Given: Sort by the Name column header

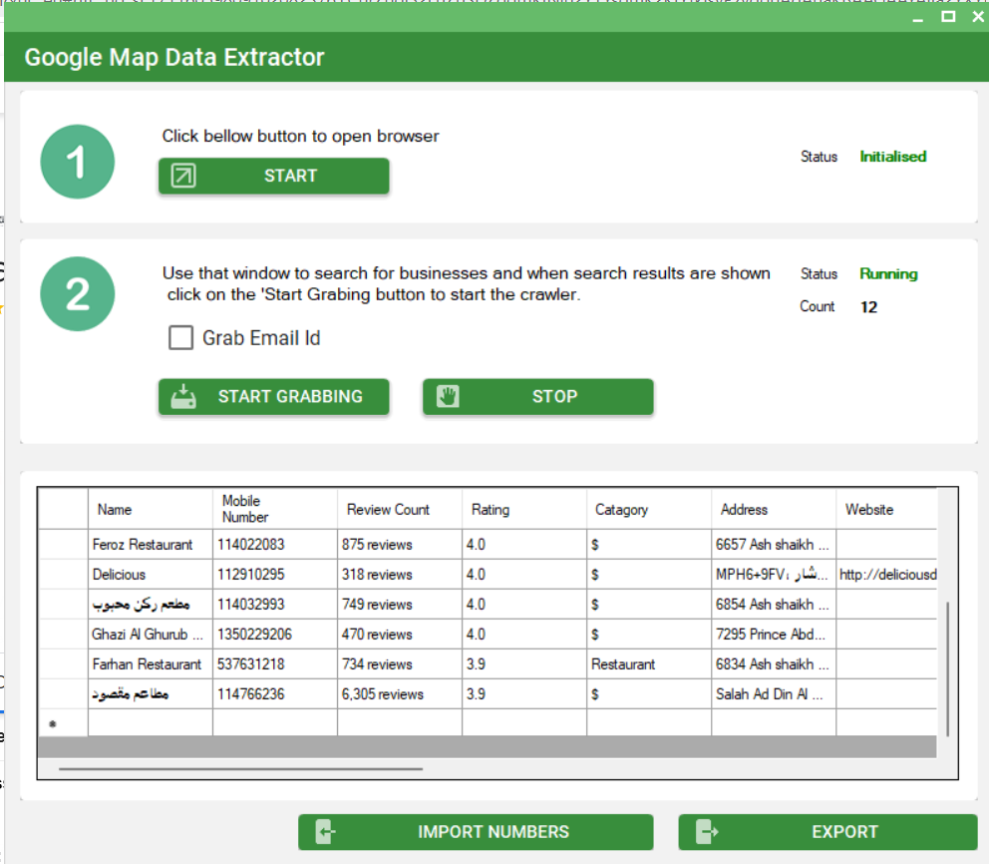Looking at the screenshot, I should pos(151,509).
